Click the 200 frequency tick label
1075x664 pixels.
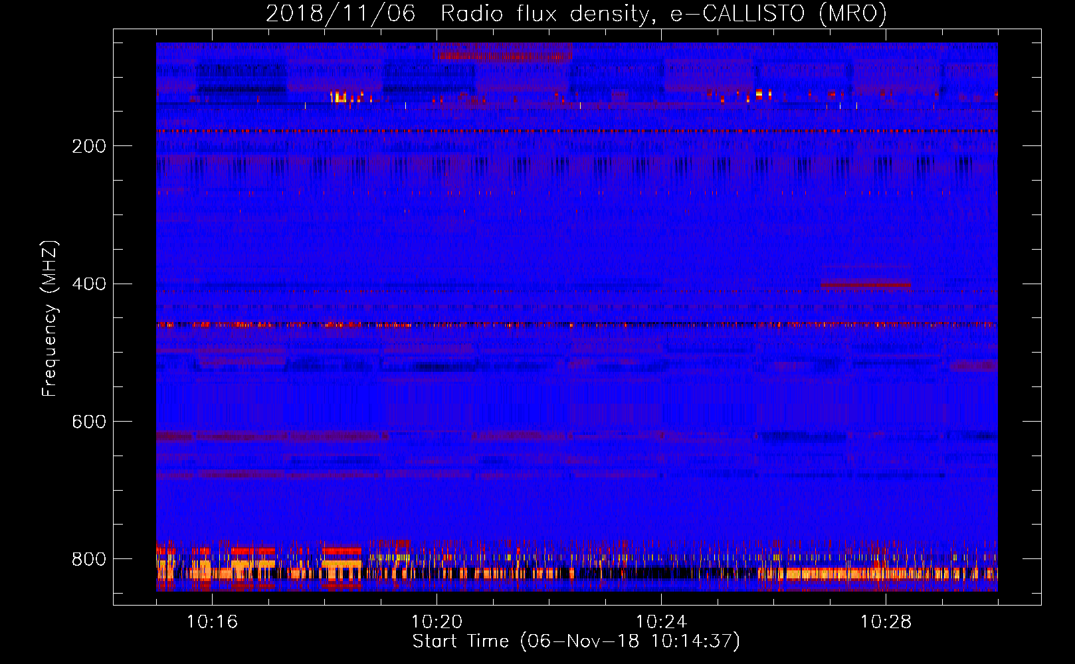pos(89,146)
